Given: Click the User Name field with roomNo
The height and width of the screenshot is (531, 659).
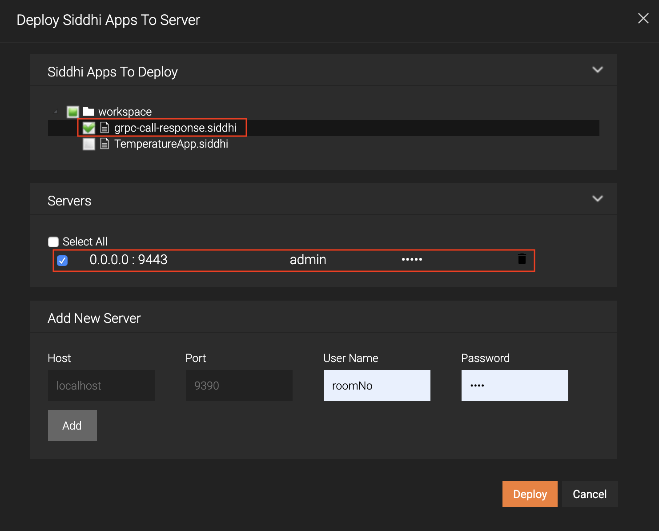Looking at the screenshot, I should (377, 386).
